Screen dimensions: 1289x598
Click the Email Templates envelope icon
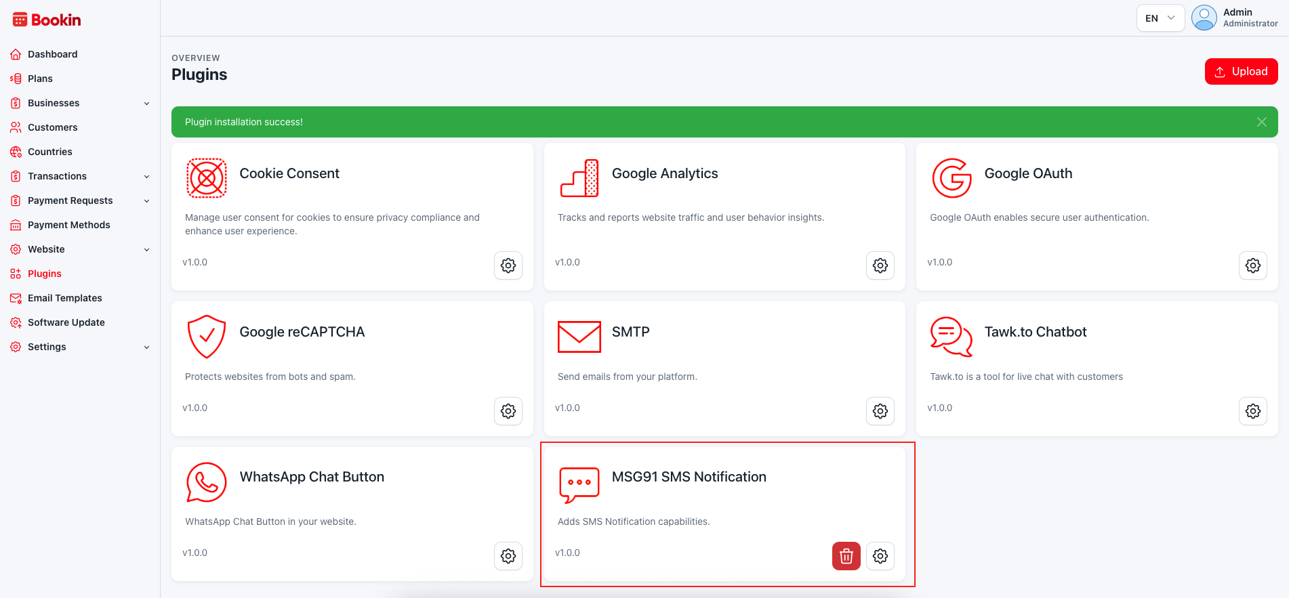click(16, 298)
